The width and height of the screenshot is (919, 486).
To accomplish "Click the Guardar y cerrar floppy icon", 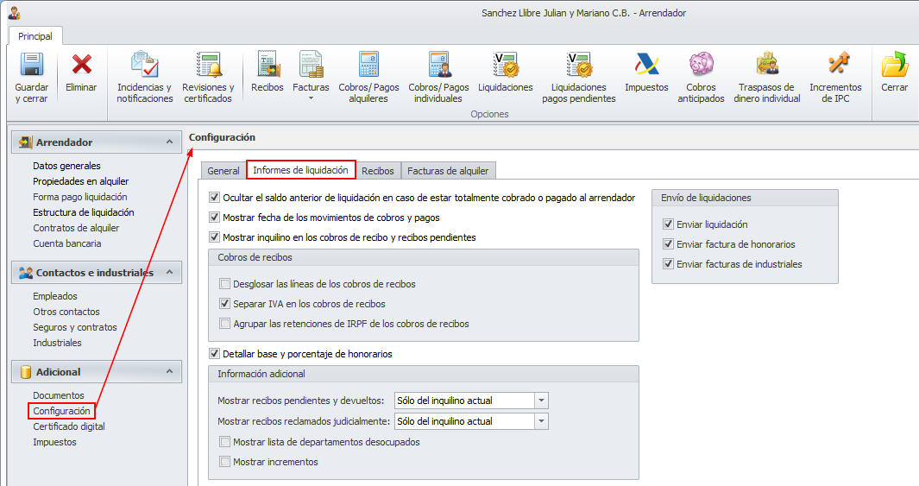I will [32, 65].
